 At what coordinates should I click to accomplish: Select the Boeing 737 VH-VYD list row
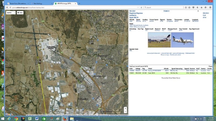pyautogui.click(x=171, y=71)
